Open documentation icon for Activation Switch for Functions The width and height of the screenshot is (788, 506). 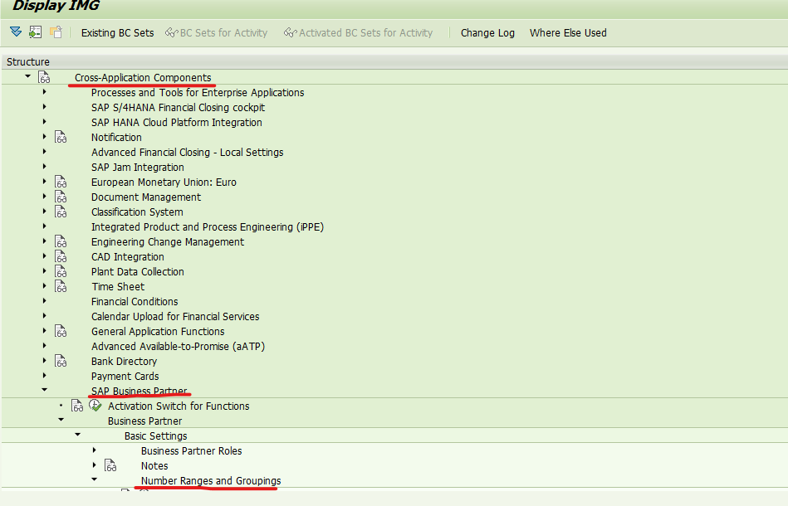point(77,406)
